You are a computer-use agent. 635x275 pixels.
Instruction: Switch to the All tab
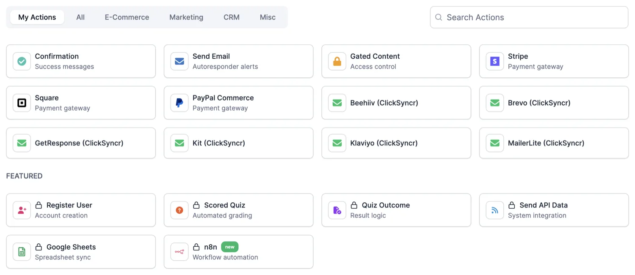tap(80, 17)
